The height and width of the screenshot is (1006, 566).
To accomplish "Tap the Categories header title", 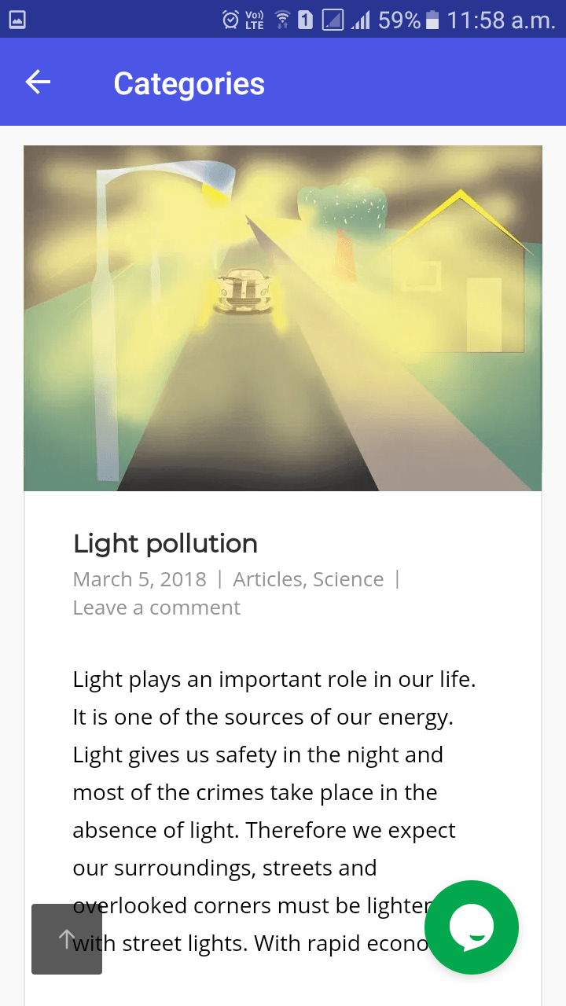I will (189, 83).
